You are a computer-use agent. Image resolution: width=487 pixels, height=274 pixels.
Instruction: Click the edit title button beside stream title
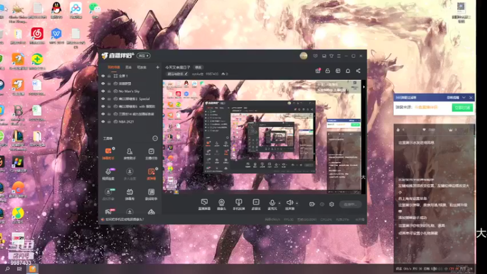pyautogui.click(x=198, y=67)
